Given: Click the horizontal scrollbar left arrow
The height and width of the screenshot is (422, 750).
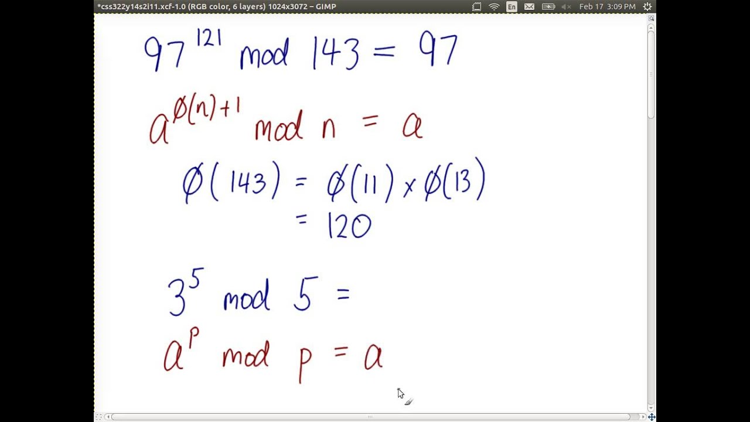Looking at the screenshot, I should (x=107, y=417).
